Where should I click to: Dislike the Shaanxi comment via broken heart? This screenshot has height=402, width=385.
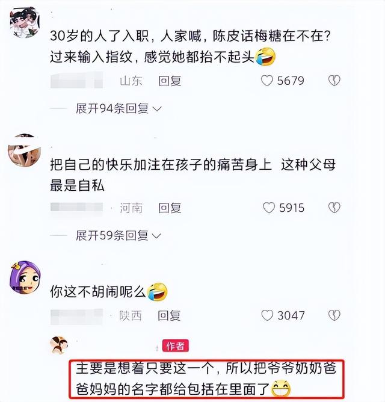coord(334,315)
